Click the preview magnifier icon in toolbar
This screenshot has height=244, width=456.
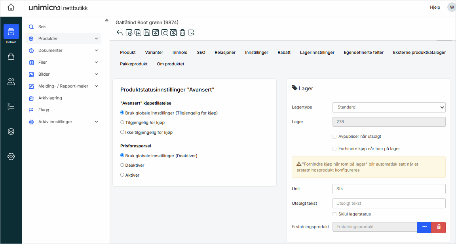tap(165, 33)
